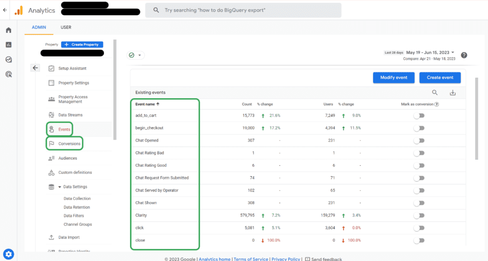
Task: Click the Mark as conversion help icon
Action: coord(437,104)
